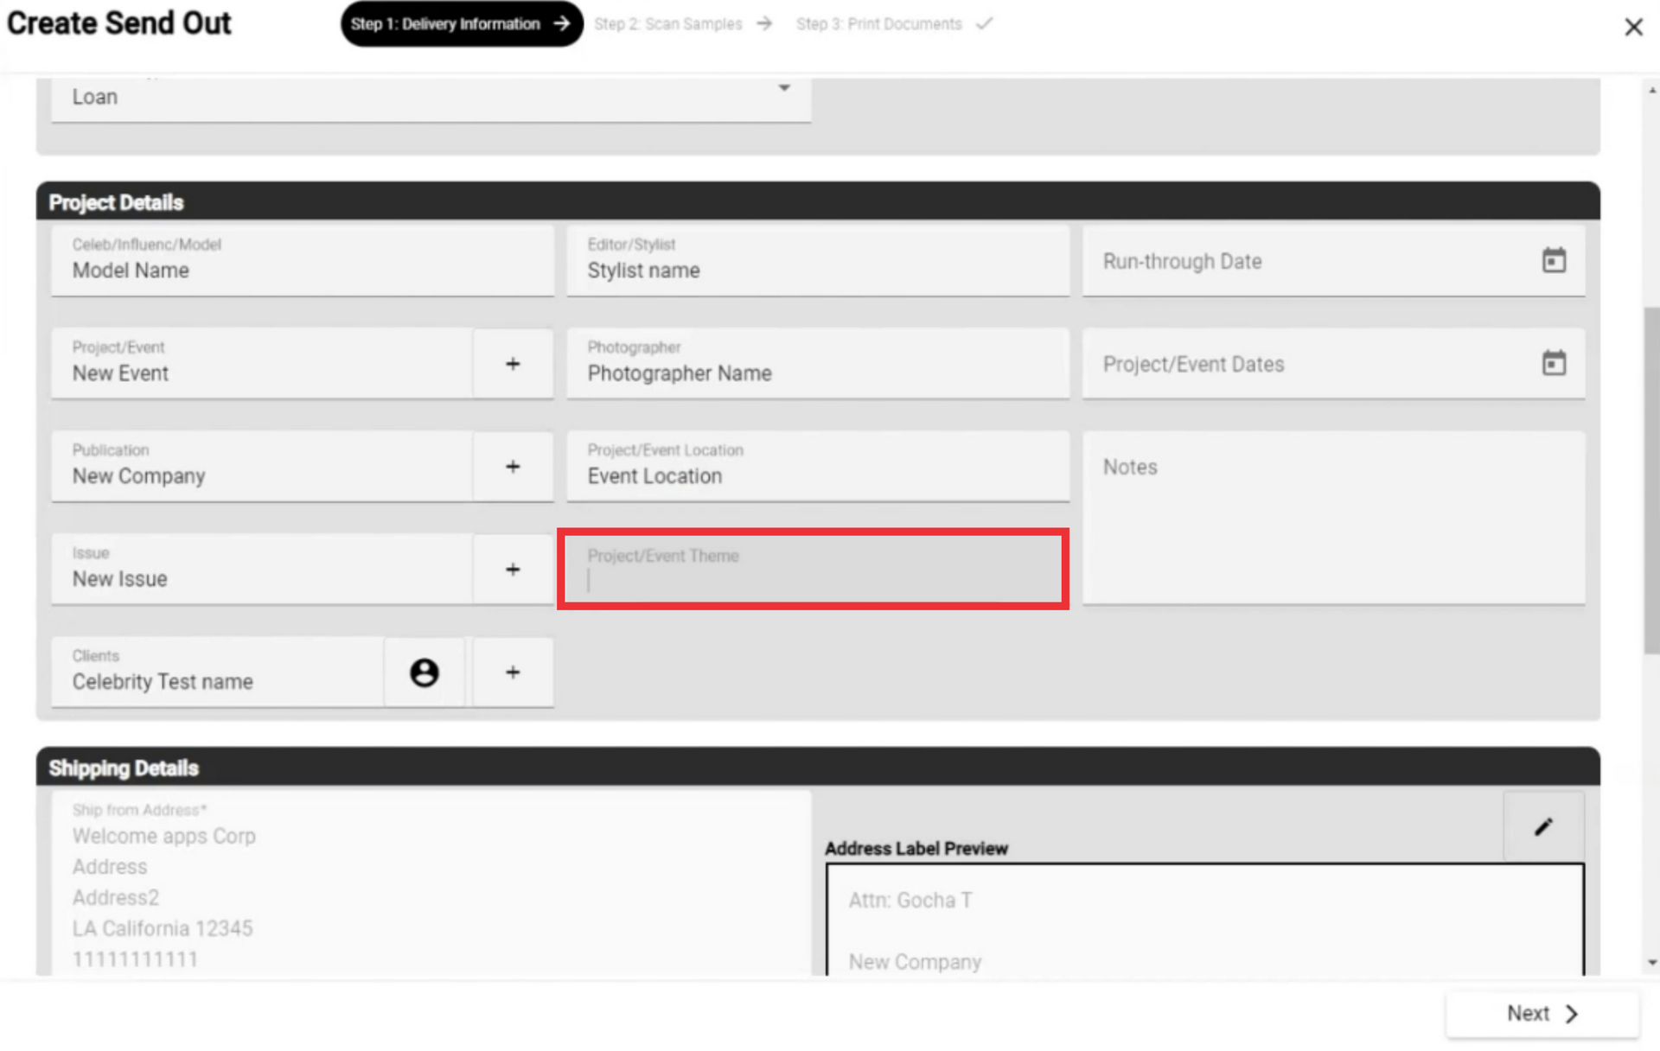This screenshot has height=1051, width=1660.
Task: Click the 'Create Send Out' title
Action: [x=119, y=23]
